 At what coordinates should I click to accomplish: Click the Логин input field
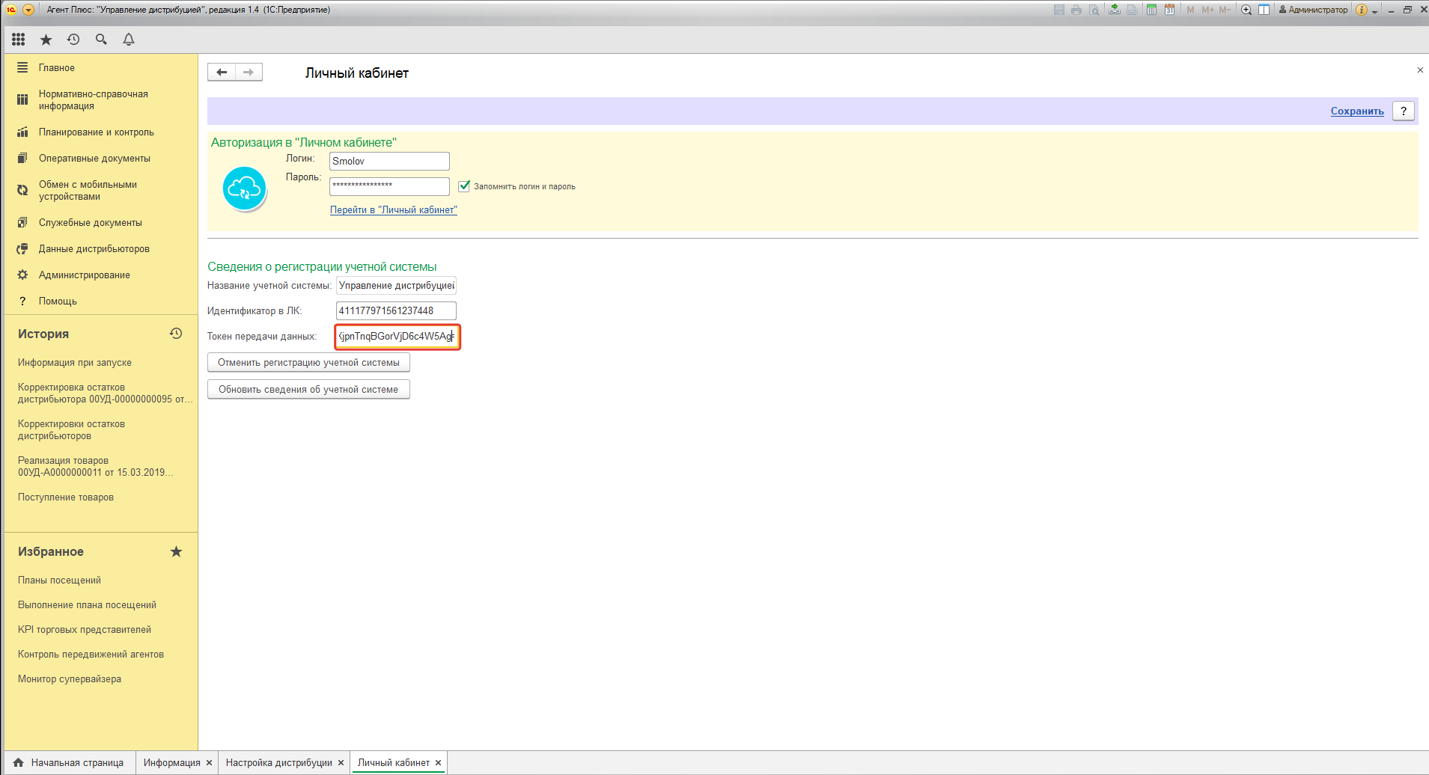pos(389,161)
